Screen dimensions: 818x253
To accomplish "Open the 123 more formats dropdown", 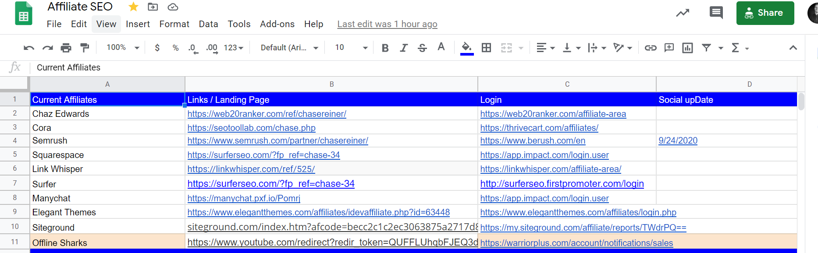I will coord(233,48).
